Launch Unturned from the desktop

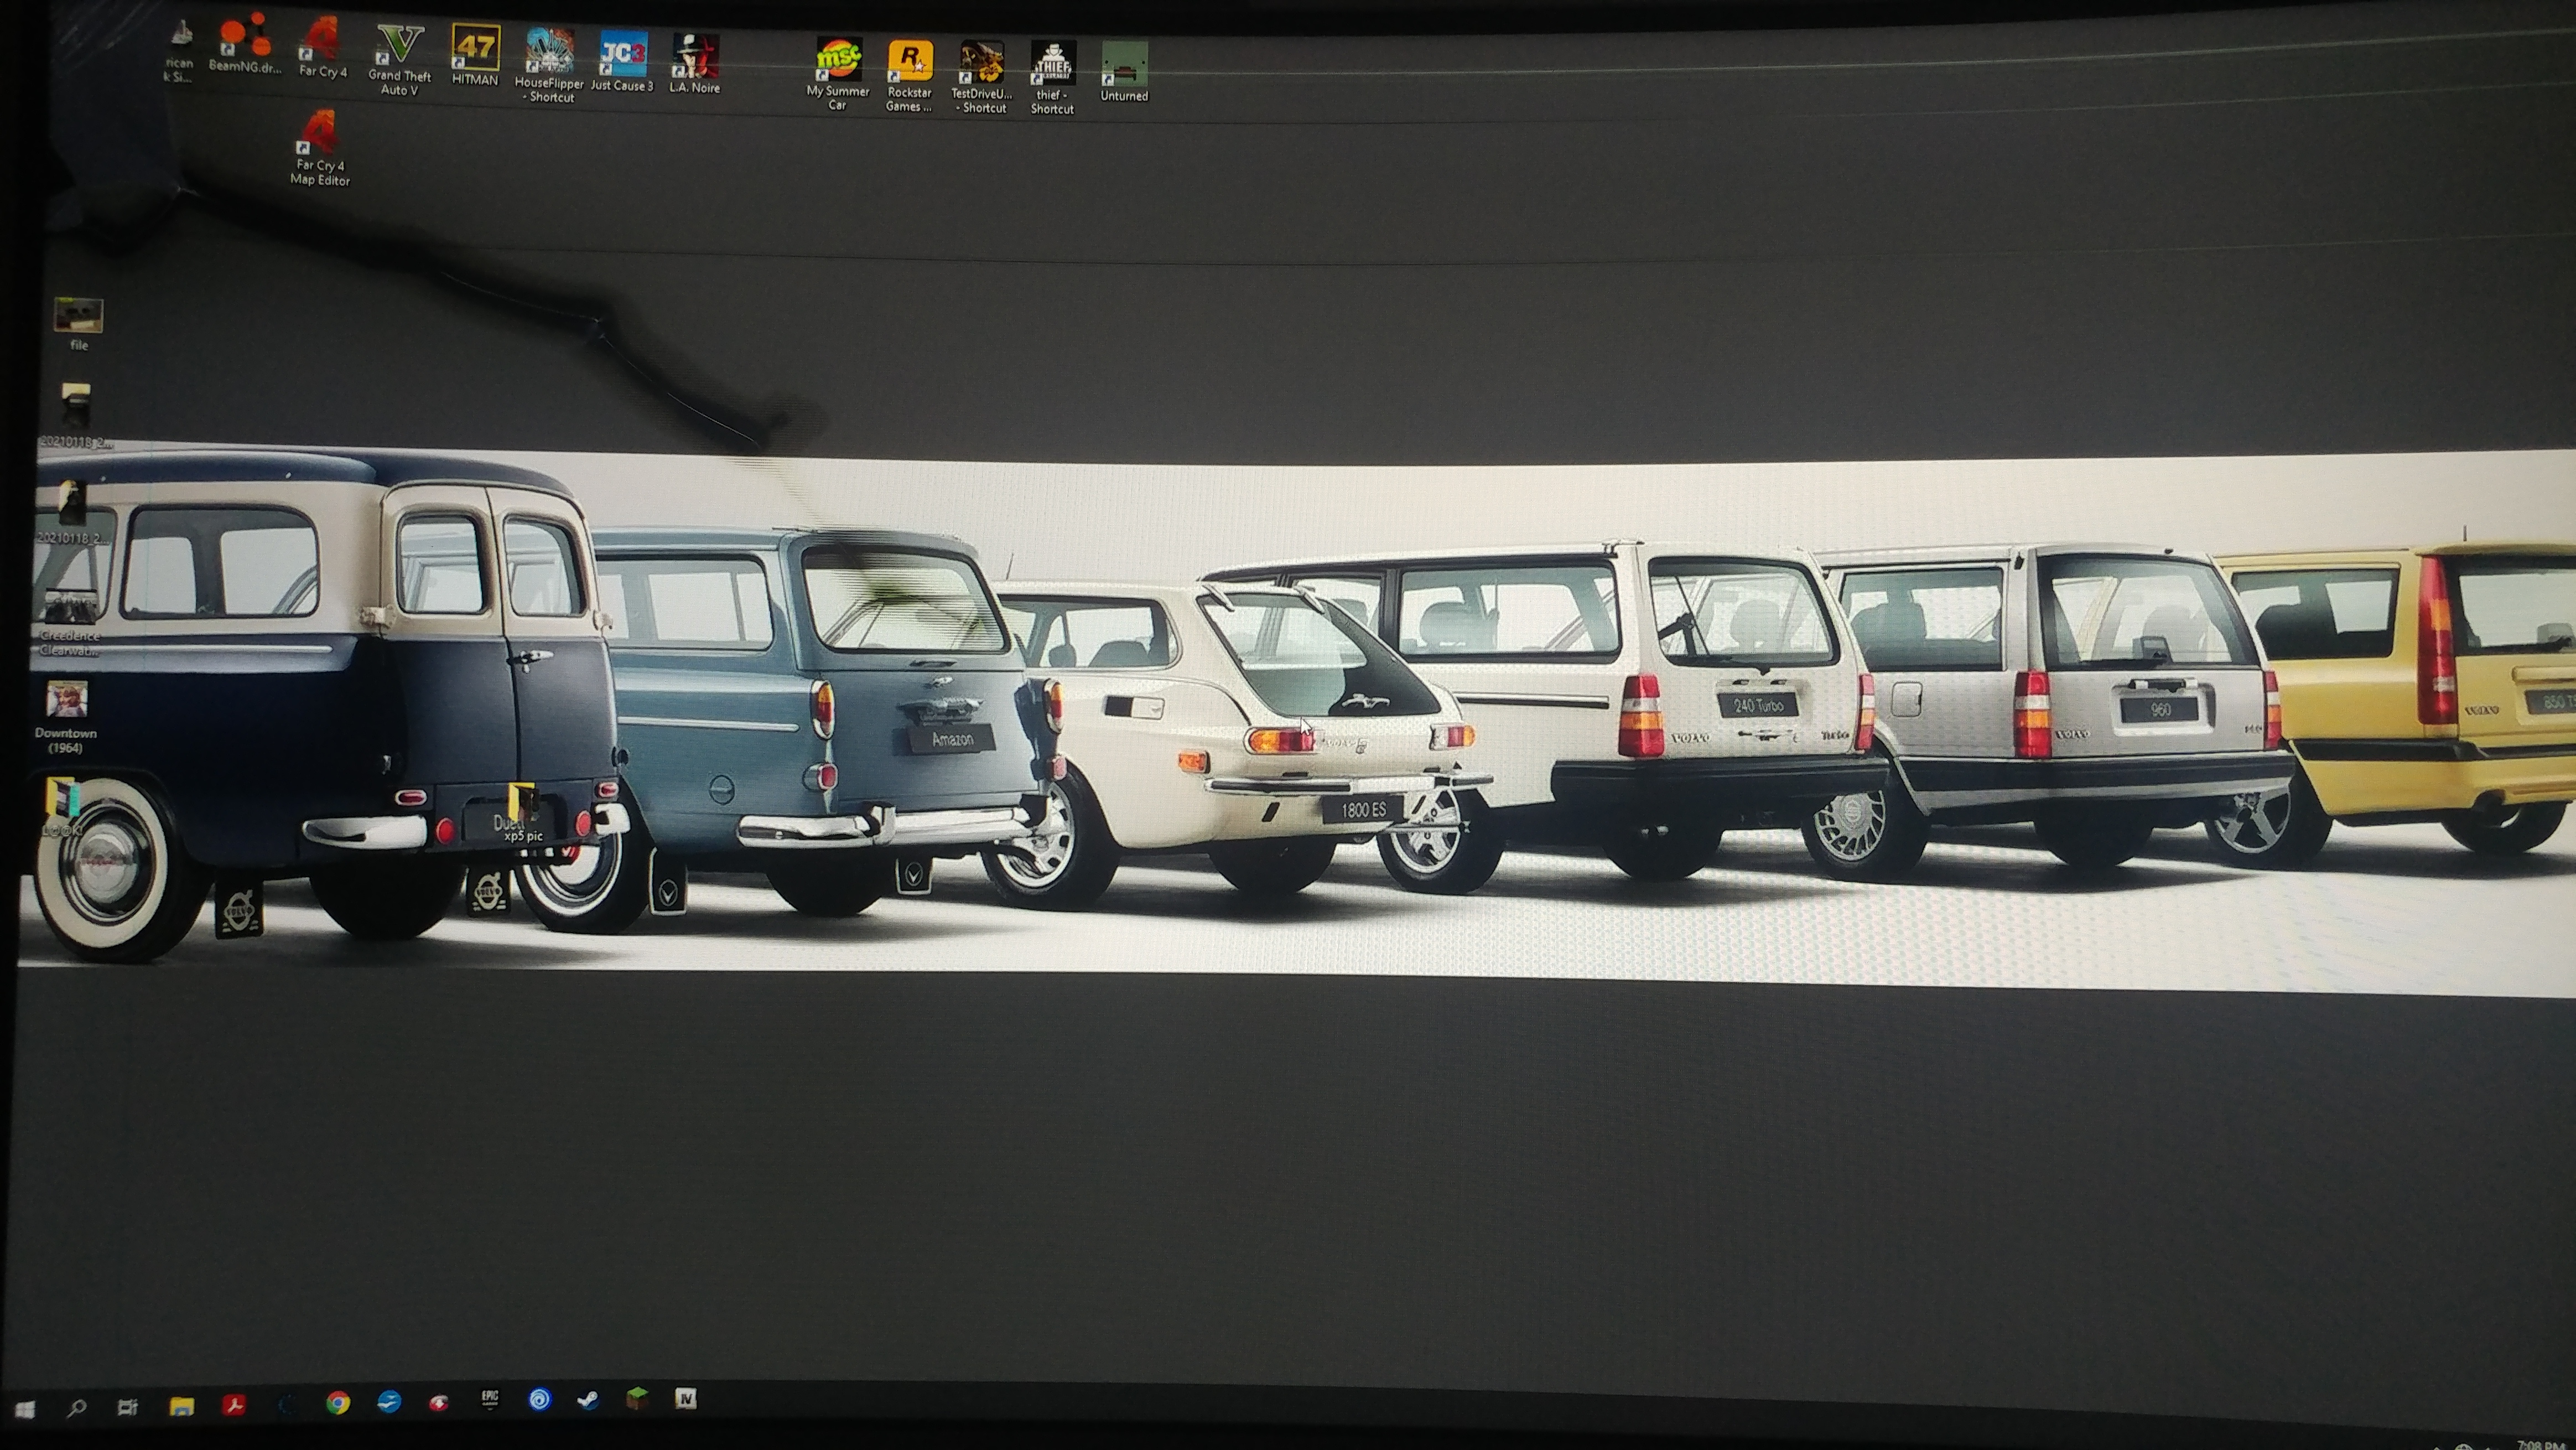(1124, 66)
